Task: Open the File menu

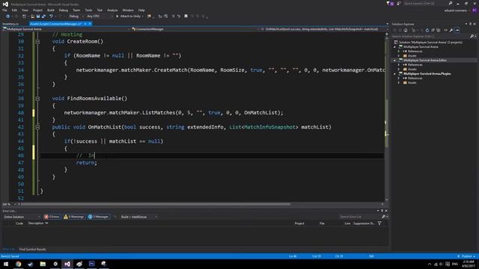Action: pyautogui.click(x=4, y=10)
